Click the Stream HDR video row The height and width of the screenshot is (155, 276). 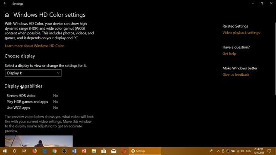32,96
